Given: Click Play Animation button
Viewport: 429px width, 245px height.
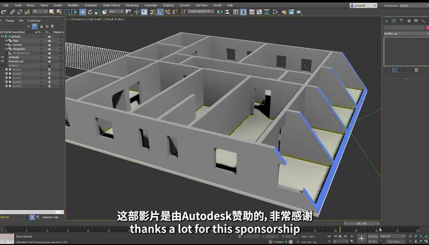Looking at the screenshot, I should pos(340,236).
